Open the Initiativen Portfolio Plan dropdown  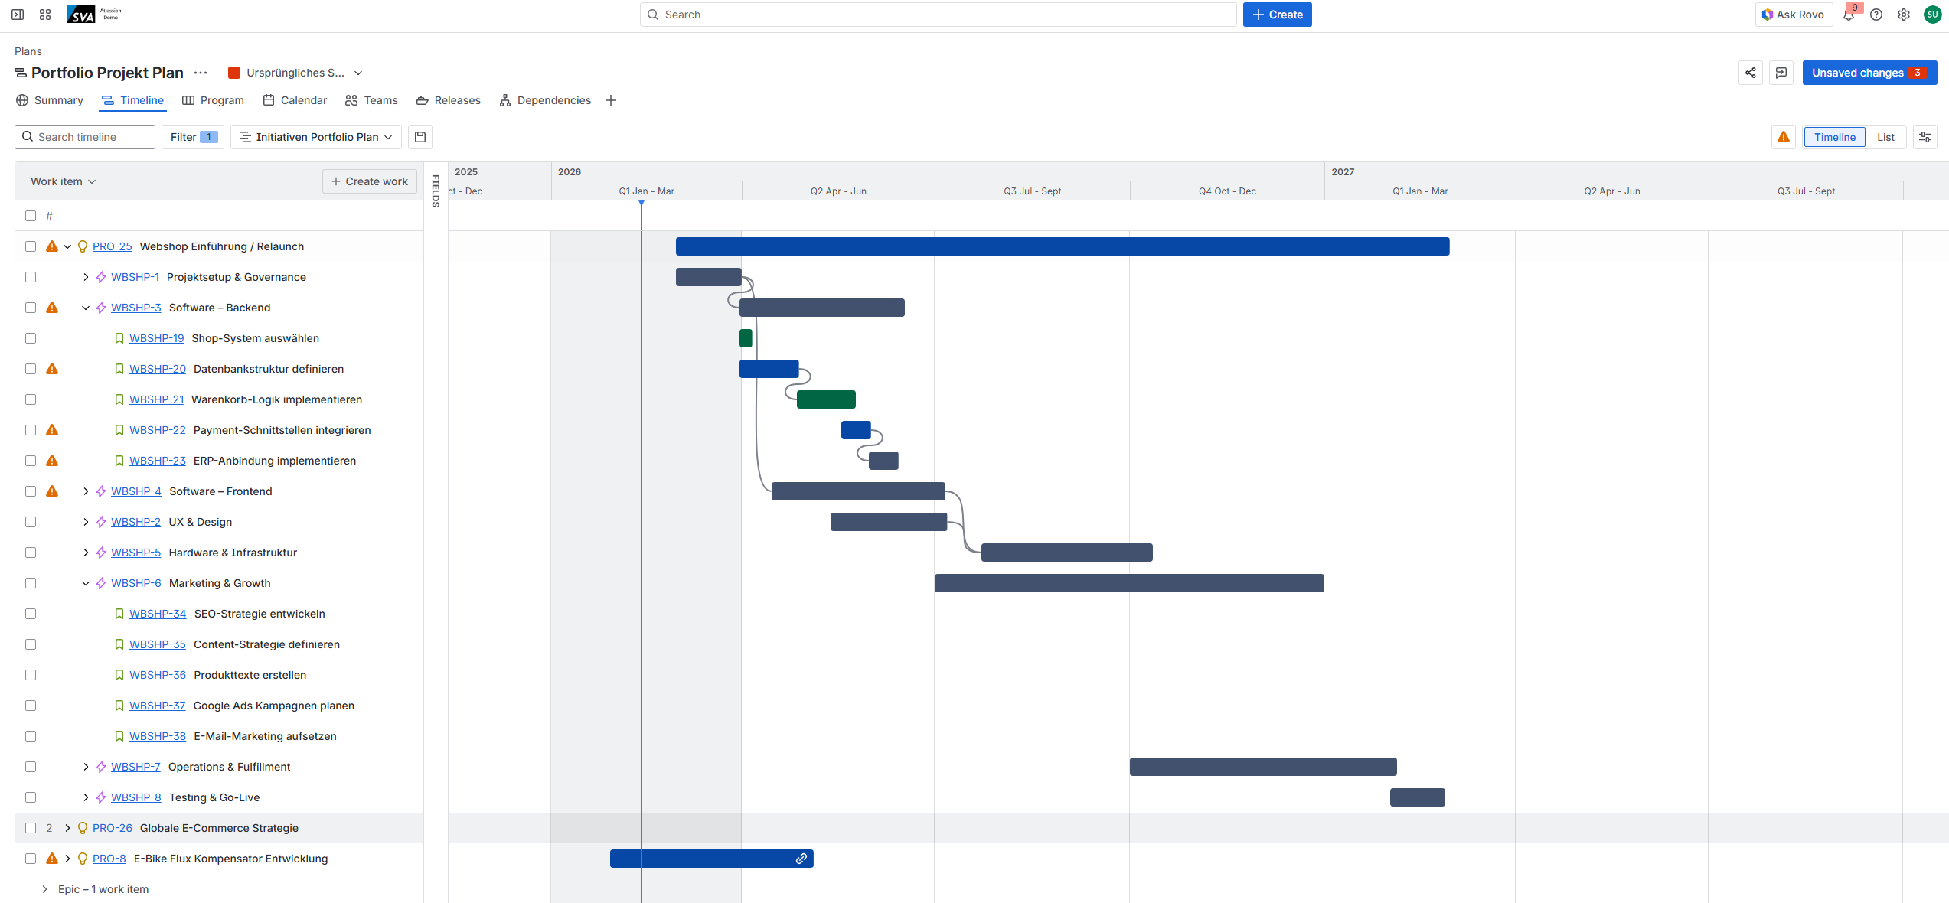click(316, 137)
